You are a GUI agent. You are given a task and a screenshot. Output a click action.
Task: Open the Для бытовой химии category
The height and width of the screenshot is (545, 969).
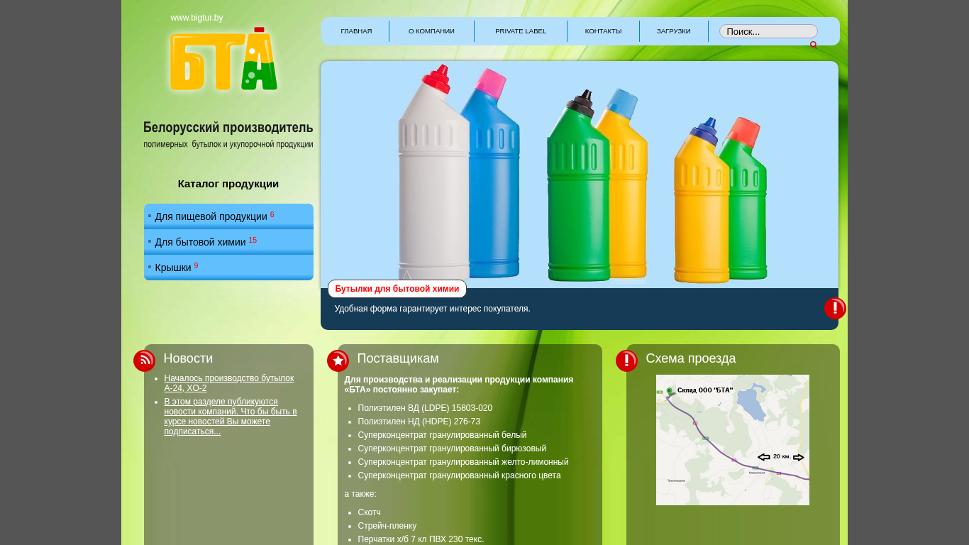[x=228, y=242]
